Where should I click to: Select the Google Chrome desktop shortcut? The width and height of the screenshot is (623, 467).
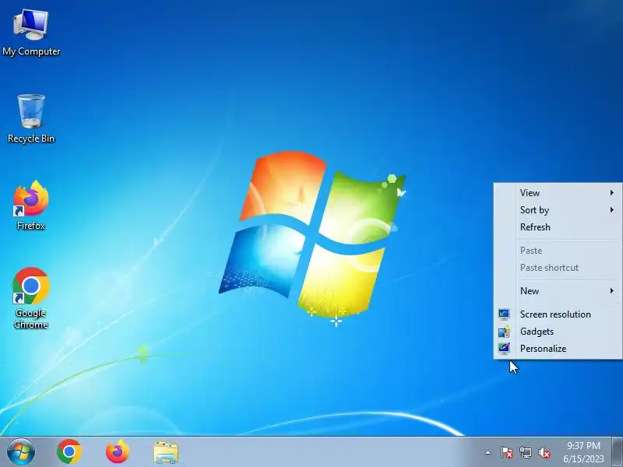click(31, 298)
